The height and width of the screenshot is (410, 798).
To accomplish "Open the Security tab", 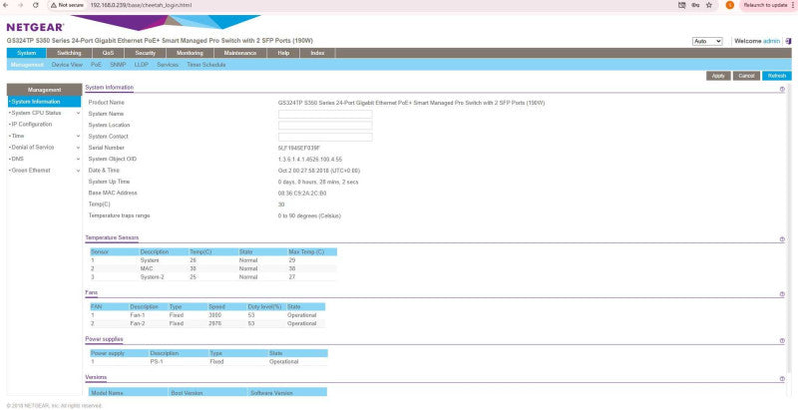I will [145, 53].
